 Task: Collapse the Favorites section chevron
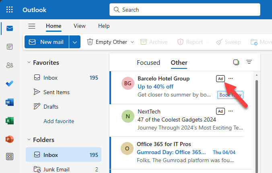click(29, 62)
